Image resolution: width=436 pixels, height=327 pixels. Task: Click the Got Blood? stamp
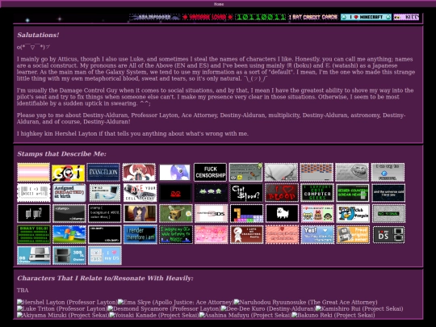point(246,193)
